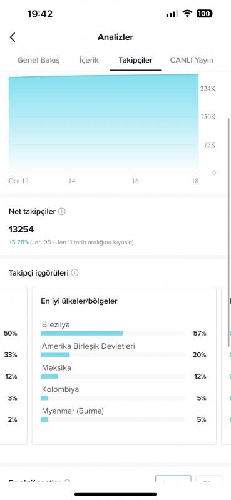Tap the En iyi ülkeler/bölgeler card title
Viewport: 231px width, 500px height.
[79, 301]
